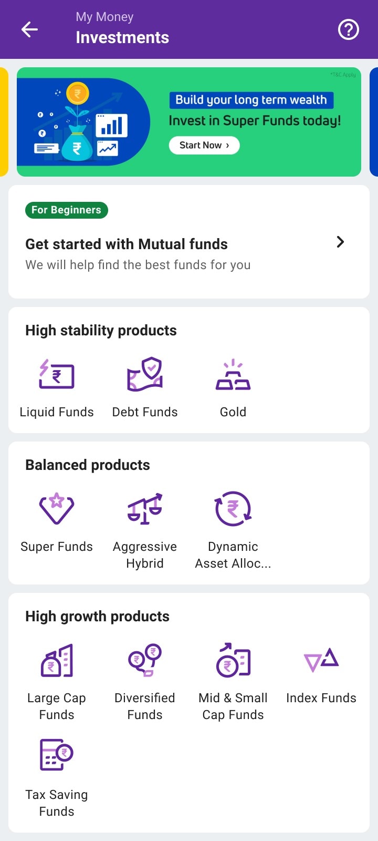Select Tax Saving Funds icon
The height and width of the screenshot is (841, 378).
pos(57,755)
